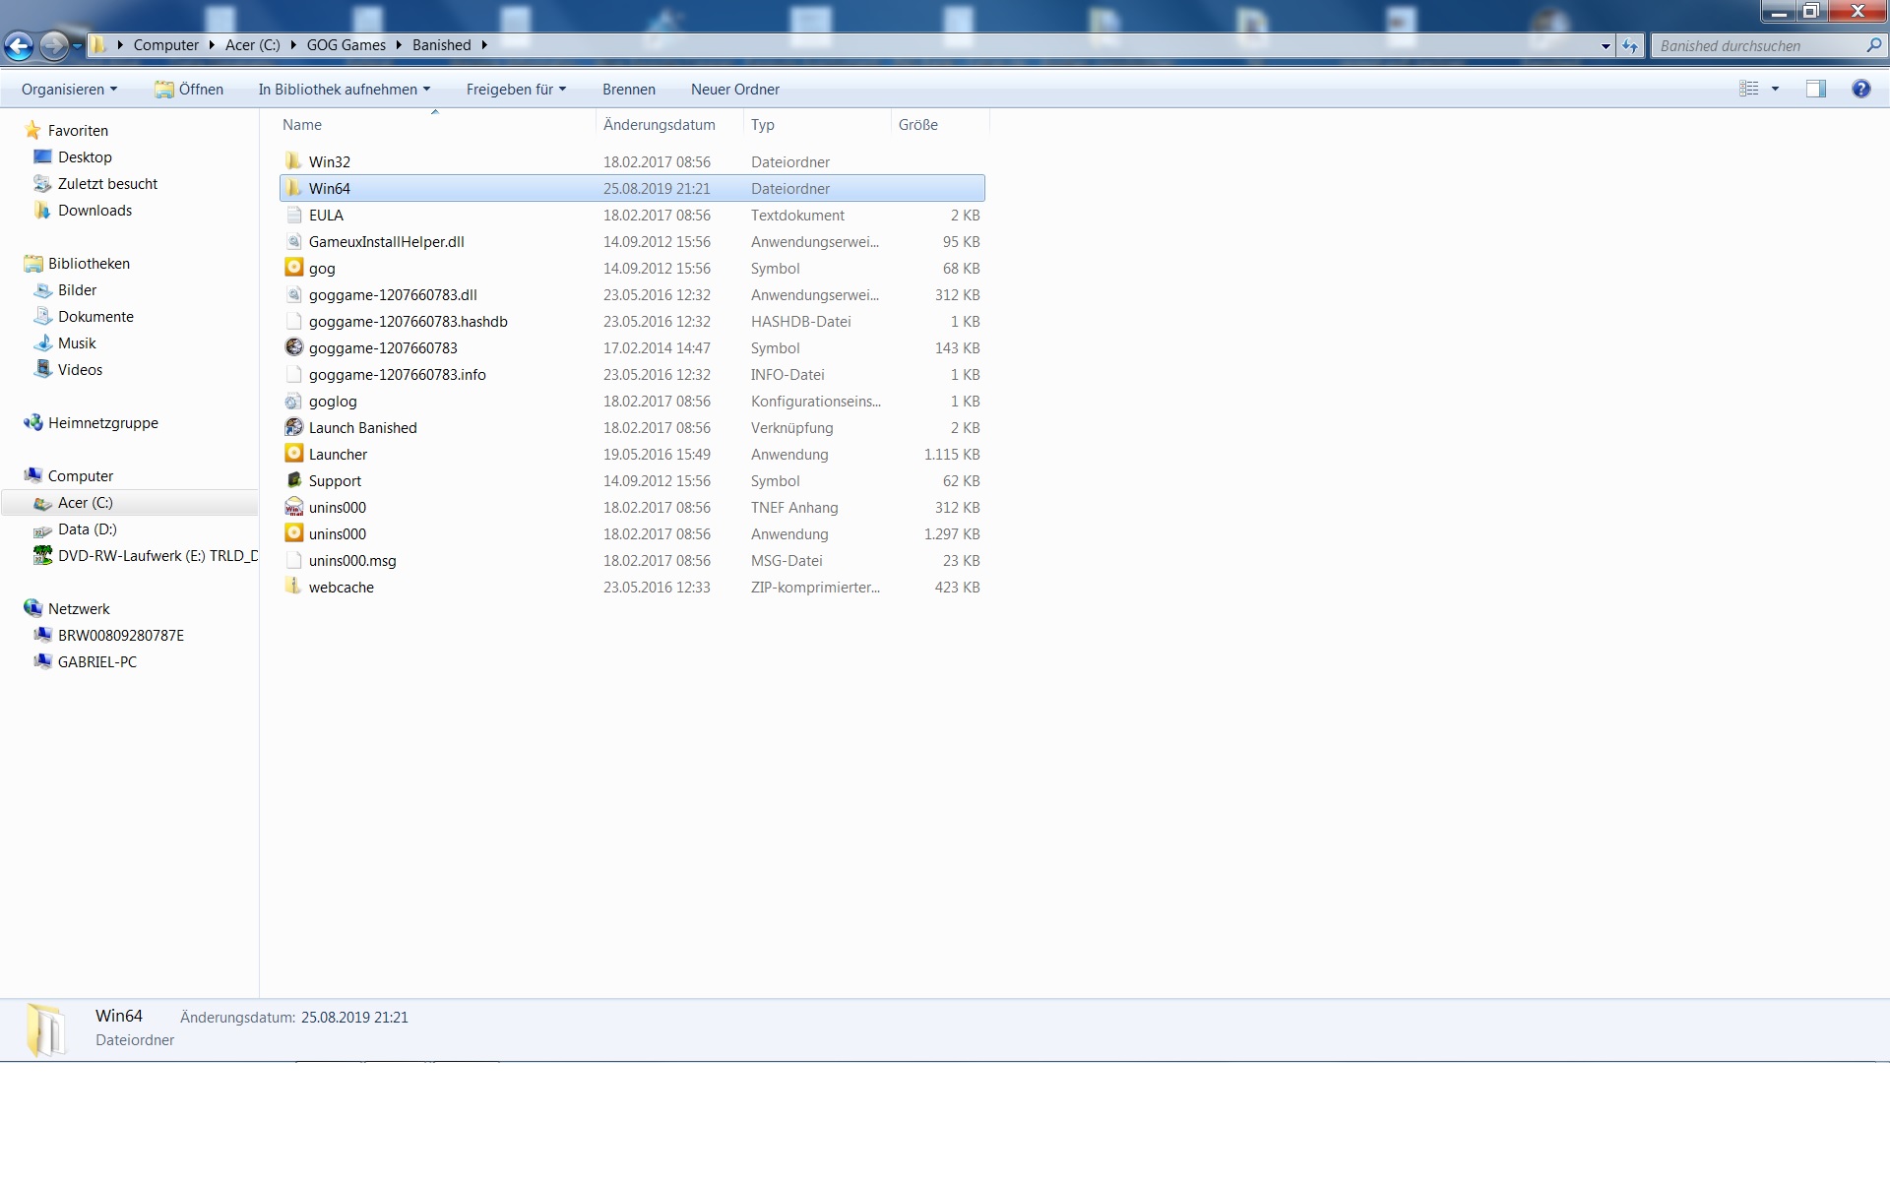Select Favoriten in the navigation pane
The image size is (1890, 1181).
tap(78, 131)
